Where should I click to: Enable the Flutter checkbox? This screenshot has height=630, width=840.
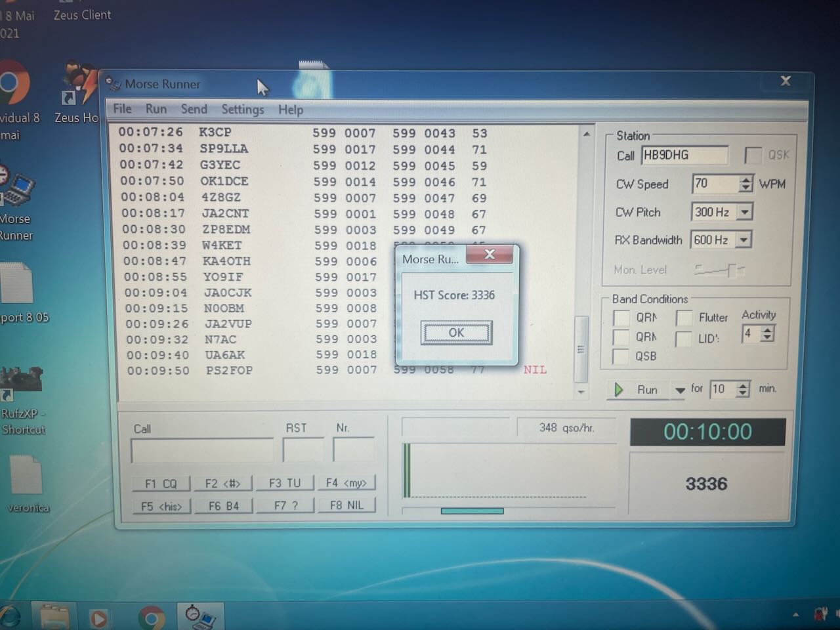pos(684,318)
